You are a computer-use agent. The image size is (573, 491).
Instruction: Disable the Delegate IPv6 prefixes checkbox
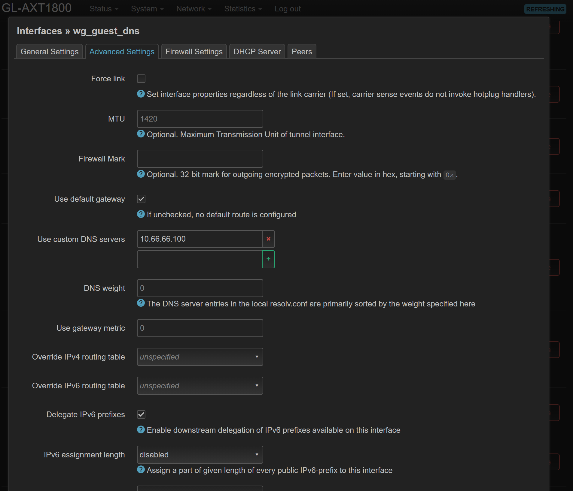(141, 414)
